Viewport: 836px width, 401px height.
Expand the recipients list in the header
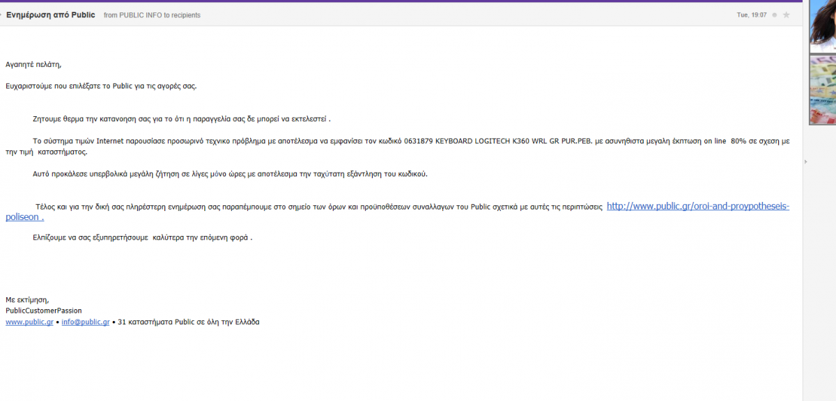187,15
